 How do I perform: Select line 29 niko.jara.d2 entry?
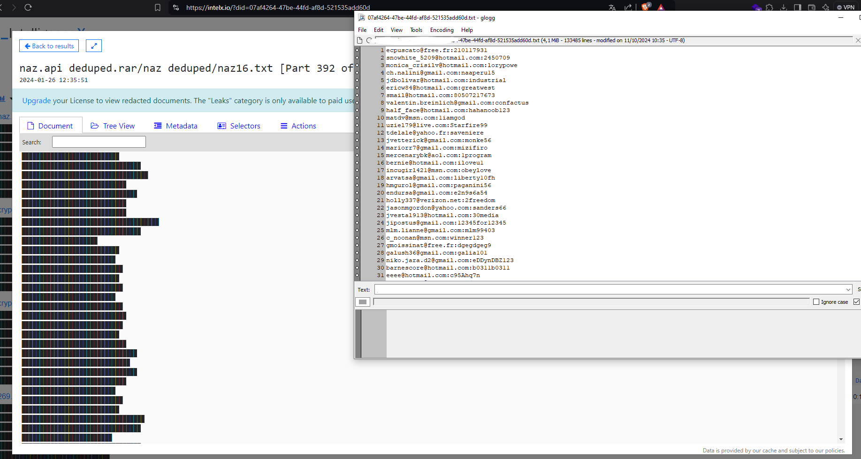[x=450, y=260]
